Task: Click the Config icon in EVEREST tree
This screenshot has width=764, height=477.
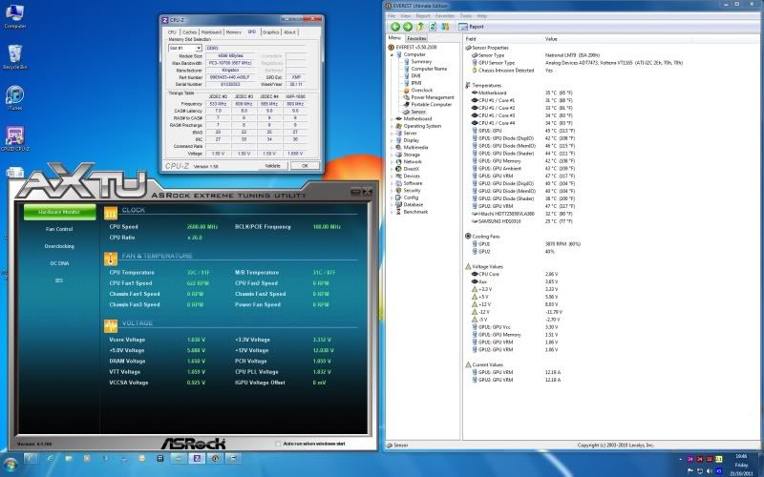Action: click(398, 197)
